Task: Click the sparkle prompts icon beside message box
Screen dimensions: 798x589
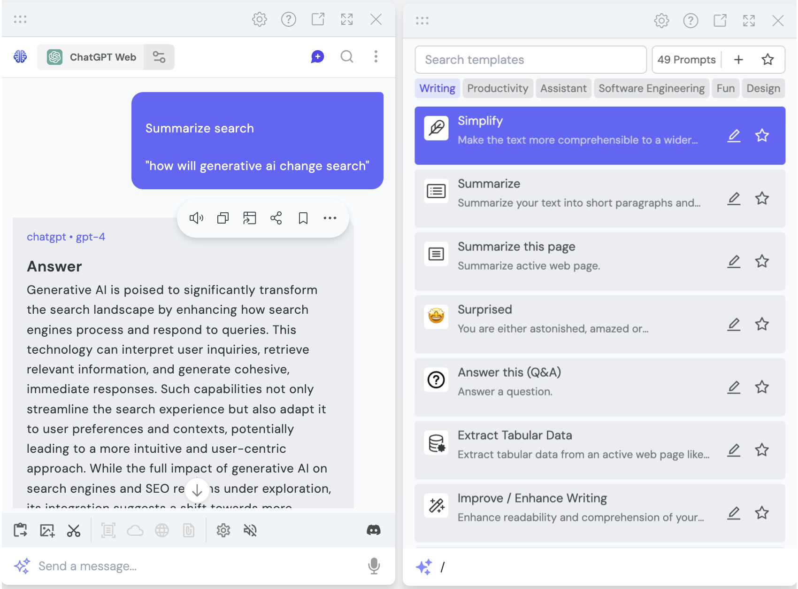Action: [x=22, y=566]
